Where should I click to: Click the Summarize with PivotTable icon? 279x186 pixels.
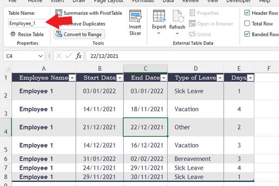click(x=58, y=13)
